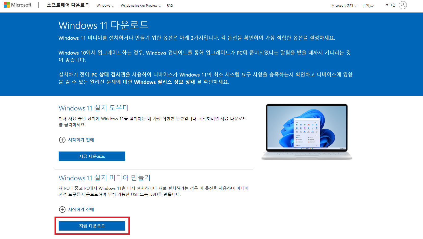Open Windows 릴리스 정보 상태 link
The width and height of the screenshot is (423, 239).
pos(164,82)
